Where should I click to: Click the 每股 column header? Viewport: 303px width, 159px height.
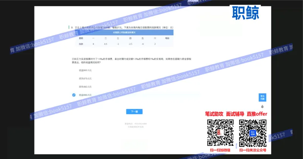[167, 38]
